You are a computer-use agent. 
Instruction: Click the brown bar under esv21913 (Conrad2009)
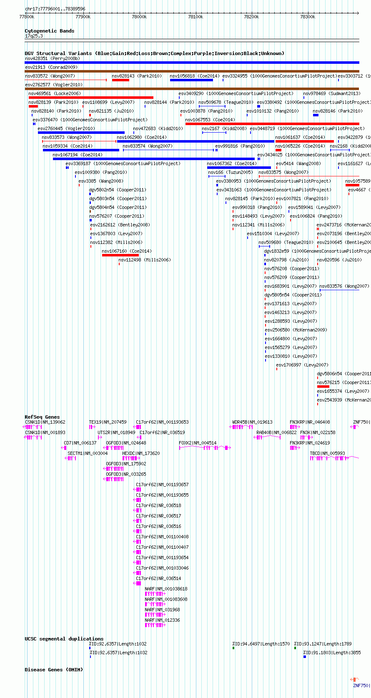[x=192, y=71]
